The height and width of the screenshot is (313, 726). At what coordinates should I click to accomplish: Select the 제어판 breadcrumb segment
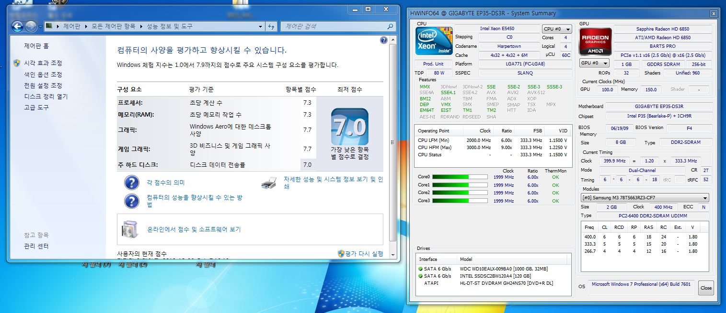click(x=72, y=26)
